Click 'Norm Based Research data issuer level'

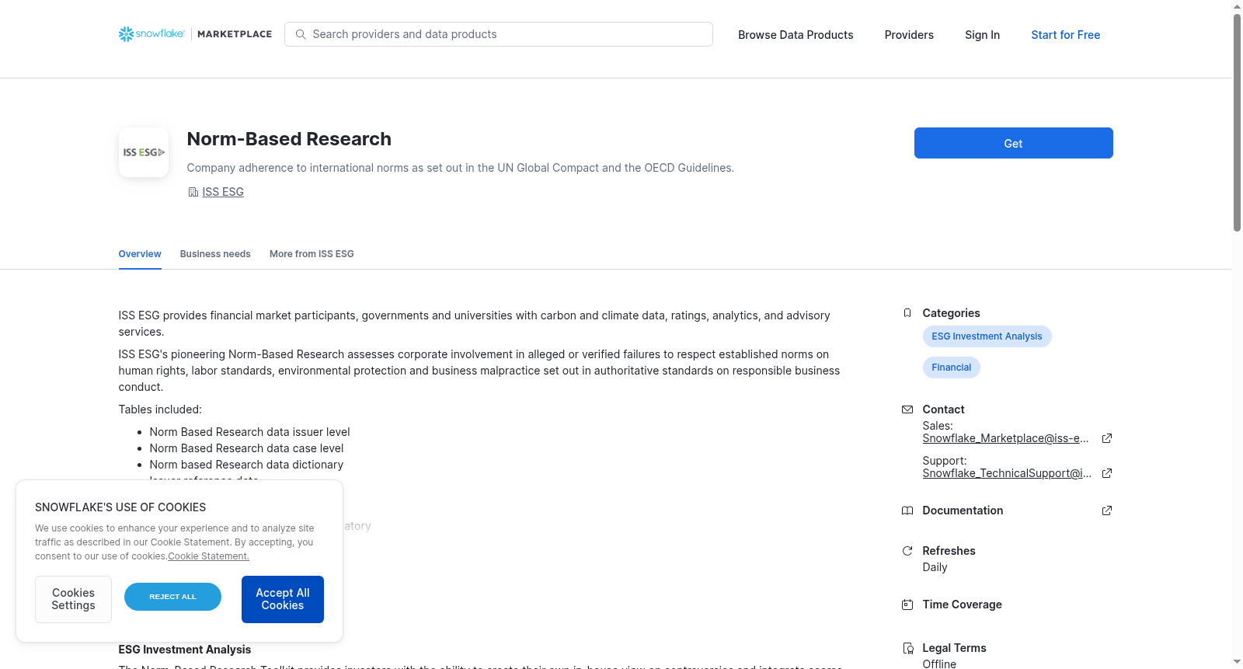249,432
